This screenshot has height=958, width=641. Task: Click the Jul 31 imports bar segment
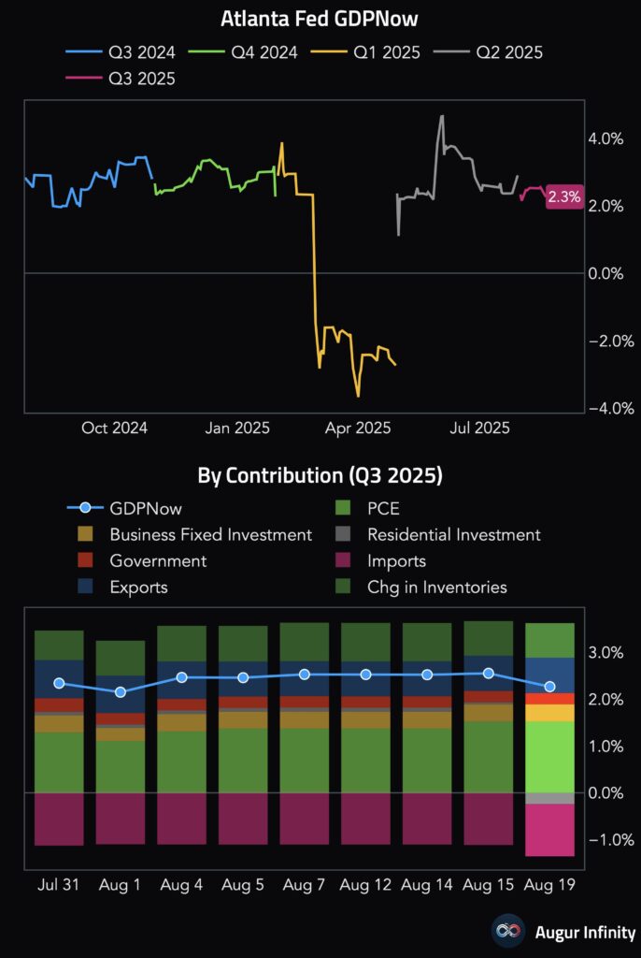[59, 820]
